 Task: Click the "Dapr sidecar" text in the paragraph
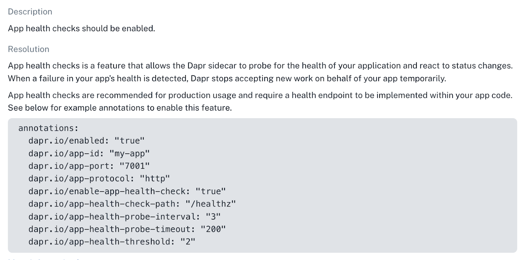pos(212,66)
